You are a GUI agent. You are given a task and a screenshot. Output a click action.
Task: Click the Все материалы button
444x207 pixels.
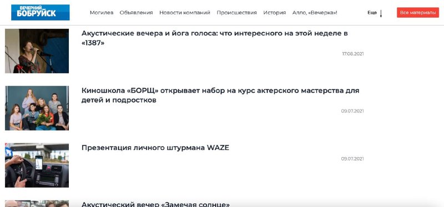coord(418,13)
